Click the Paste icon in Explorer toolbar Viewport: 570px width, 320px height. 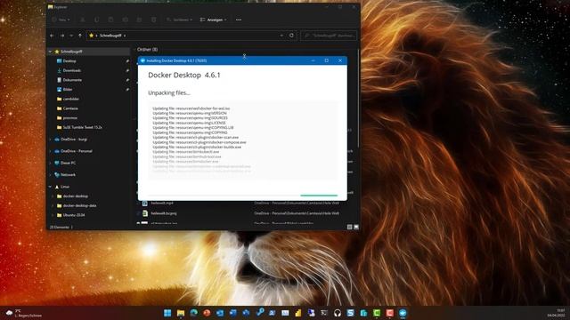pos(110,20)
